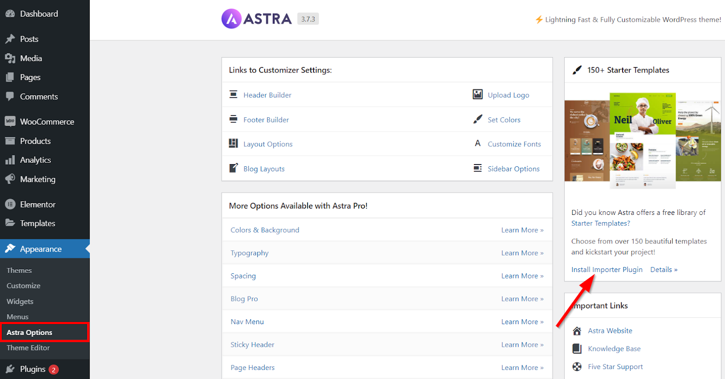Click the Layout Options icon
725x379 pixels.
point(233,143)
